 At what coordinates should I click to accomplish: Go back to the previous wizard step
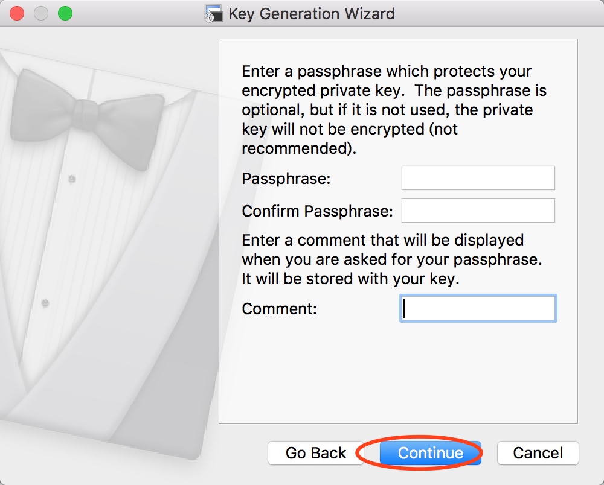point(315,453)
